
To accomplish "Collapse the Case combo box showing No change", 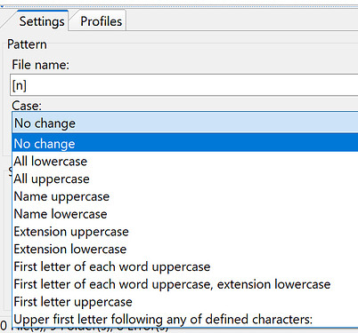I will click(185, 123).
